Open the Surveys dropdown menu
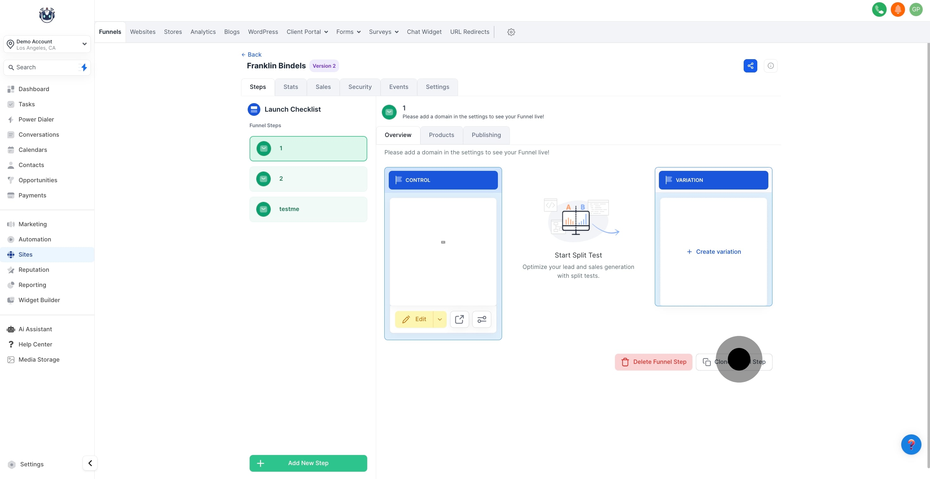 (x=383, y=32)
